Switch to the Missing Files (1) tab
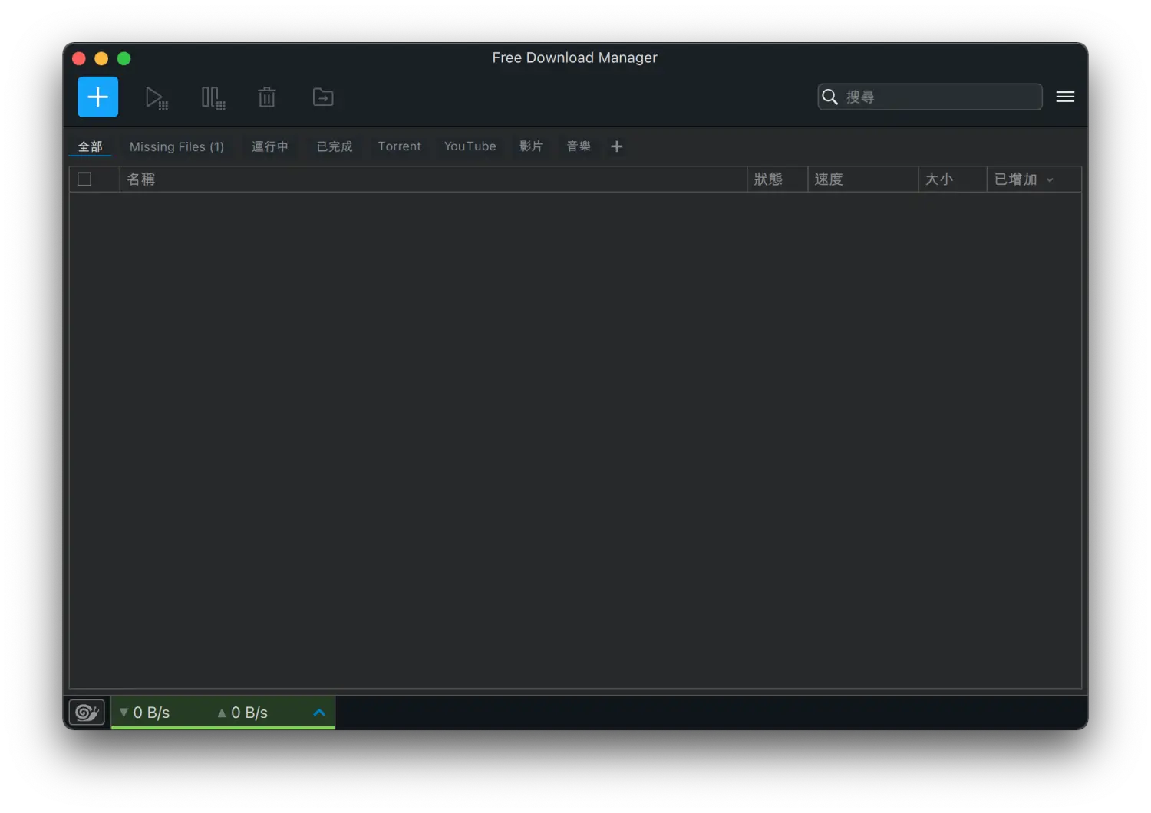 point(176,146)
